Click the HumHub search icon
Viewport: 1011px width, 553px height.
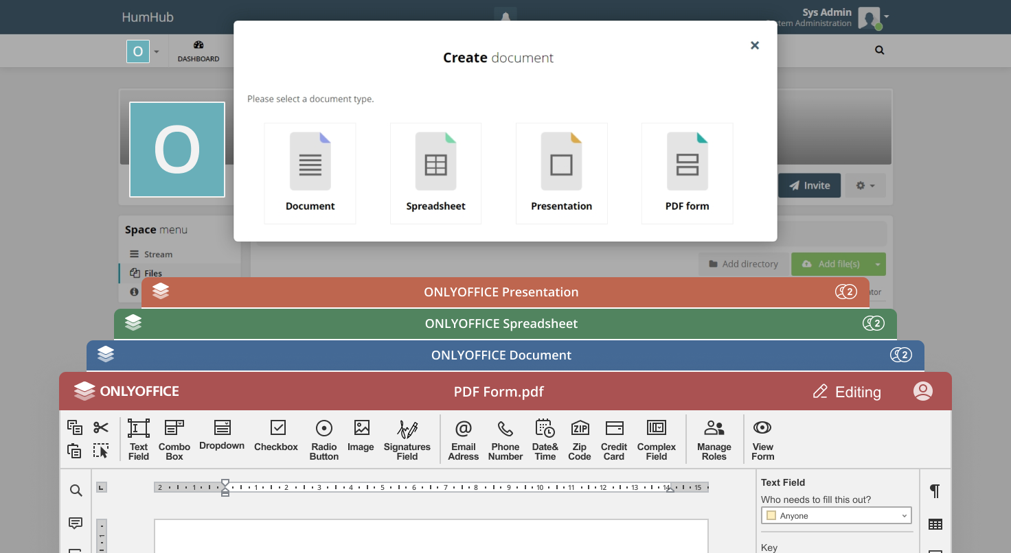880,50
